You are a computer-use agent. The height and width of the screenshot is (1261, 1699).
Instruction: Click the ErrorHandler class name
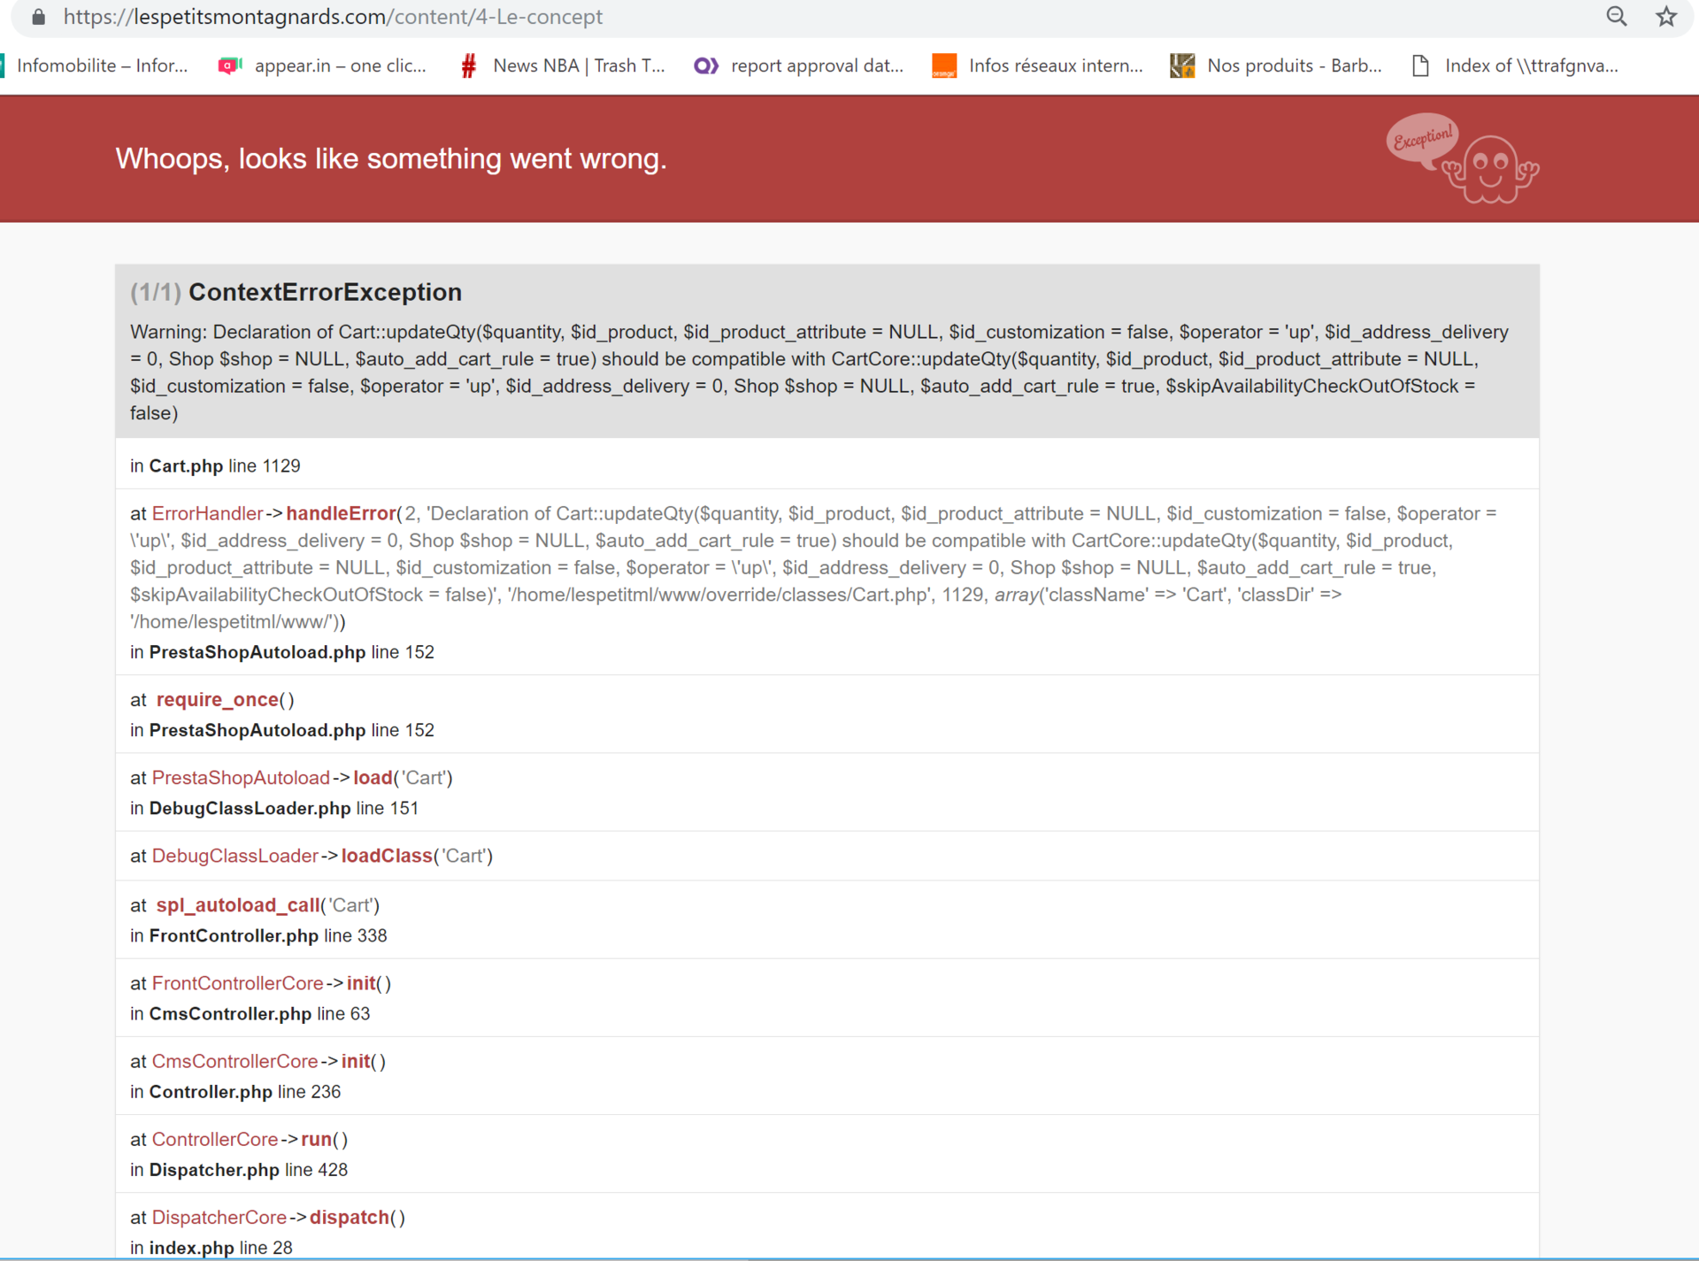207,514
